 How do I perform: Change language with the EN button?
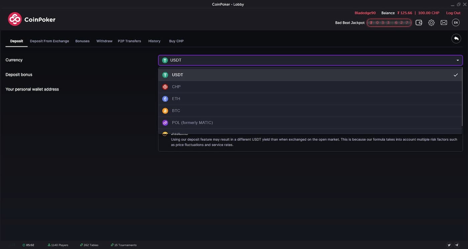click(456, 23)
